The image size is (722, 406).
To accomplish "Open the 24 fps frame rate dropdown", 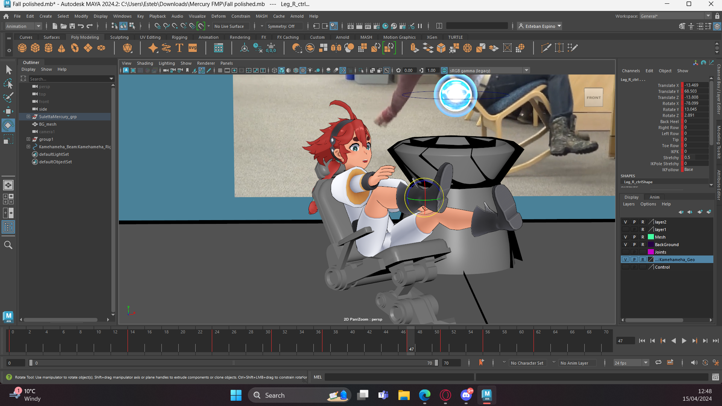I will [646, 363].
